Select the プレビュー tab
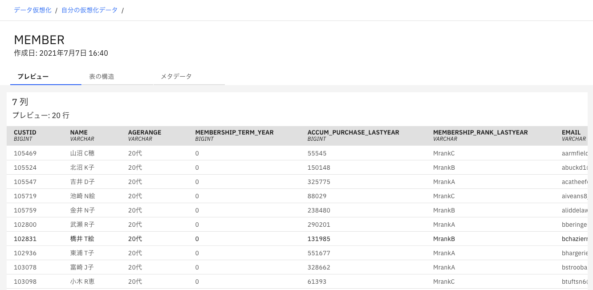Viewport: 593px width, 290px height. (46, 77)
